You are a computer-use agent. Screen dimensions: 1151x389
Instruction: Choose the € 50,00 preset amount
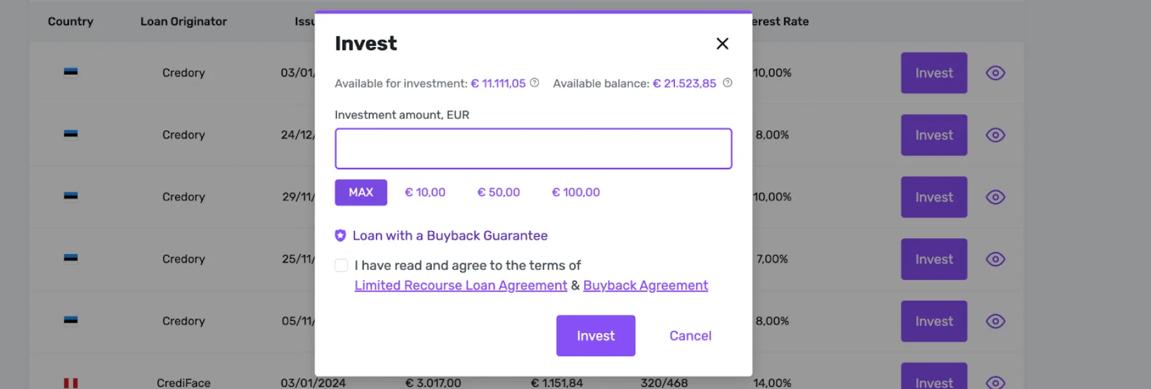499,192
